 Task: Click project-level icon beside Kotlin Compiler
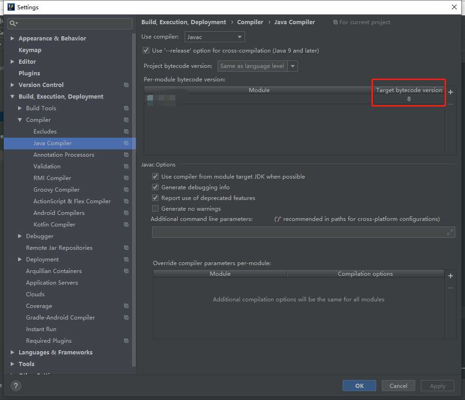(x=126, y=224)
